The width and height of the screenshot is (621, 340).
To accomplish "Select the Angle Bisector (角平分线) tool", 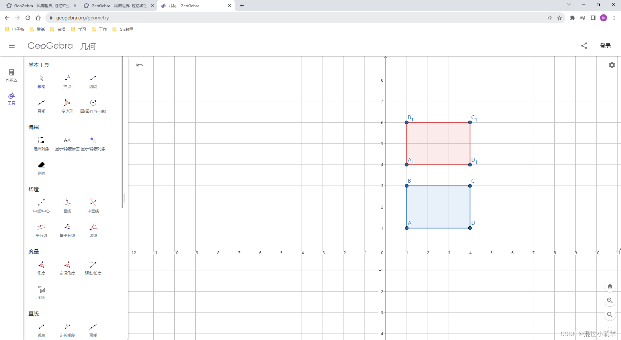I will click(x=67, y=231).
